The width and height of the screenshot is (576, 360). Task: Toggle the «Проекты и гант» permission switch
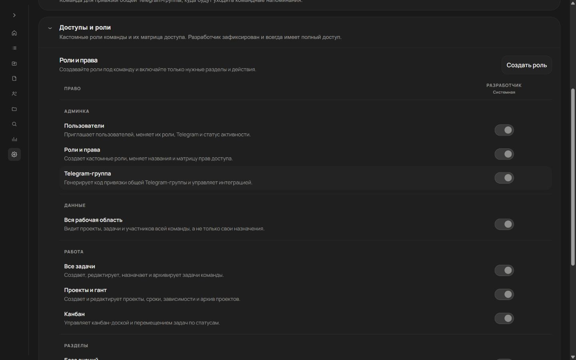click(504, 294)
